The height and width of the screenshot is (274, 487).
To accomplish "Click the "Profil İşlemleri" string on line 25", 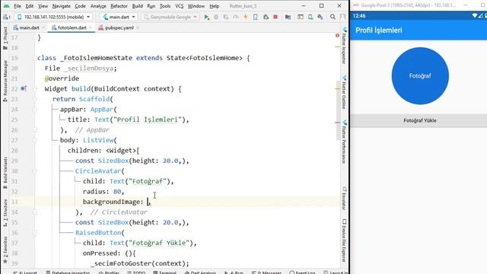I will [x=148, y=119].
